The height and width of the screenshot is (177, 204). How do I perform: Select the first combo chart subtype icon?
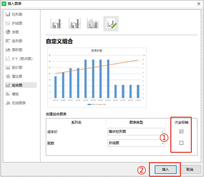click(x=56, y=23)
